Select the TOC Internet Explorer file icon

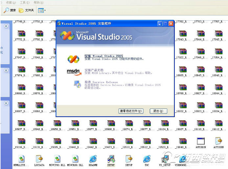147,159
